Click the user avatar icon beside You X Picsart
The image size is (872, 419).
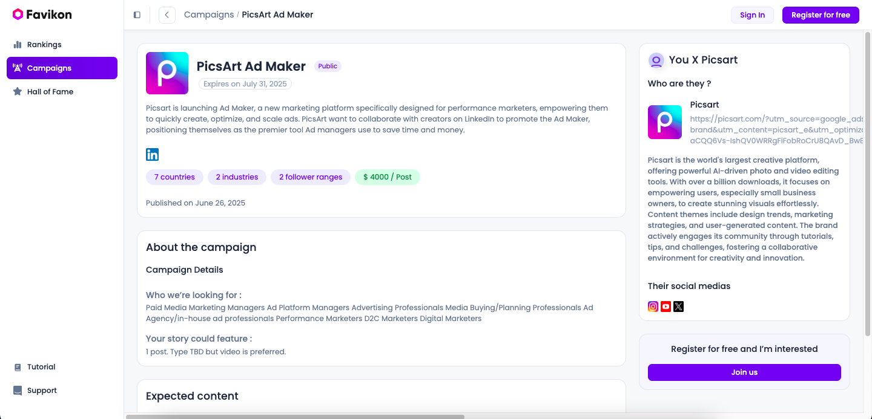(656, 60)
